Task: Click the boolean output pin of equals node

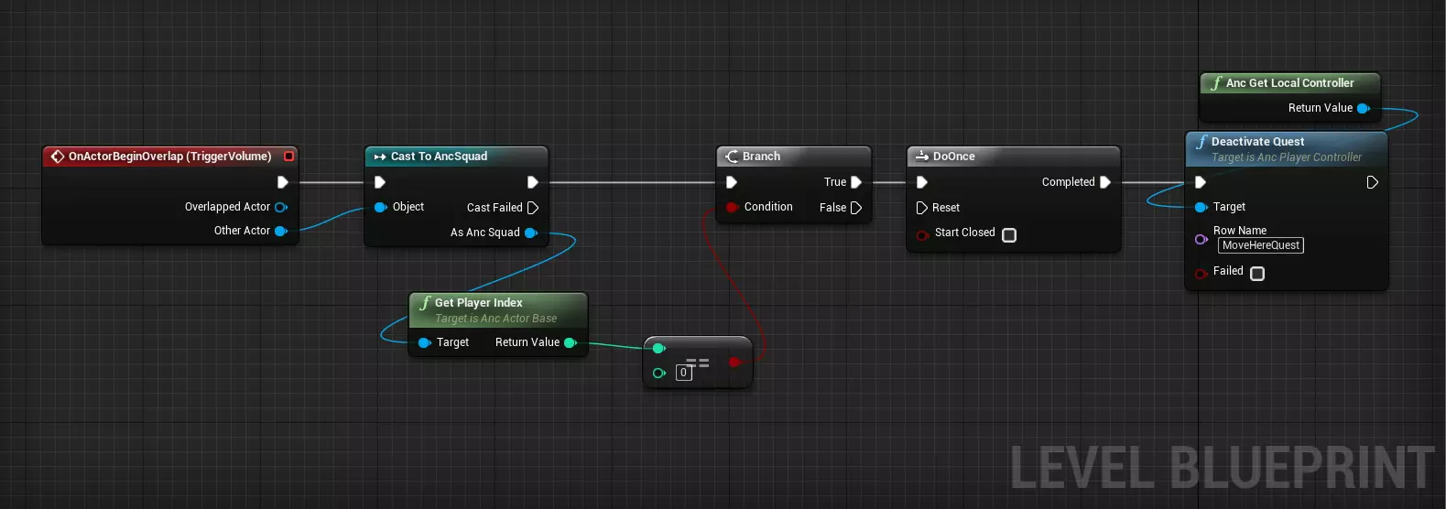Action: (734, 362)
